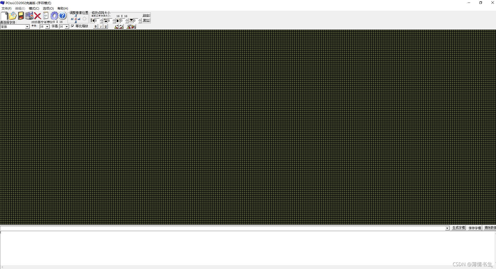Toggle underline with the U button
Image resolution: width=496 pixels, height=269 pixels.
point(106,26)
